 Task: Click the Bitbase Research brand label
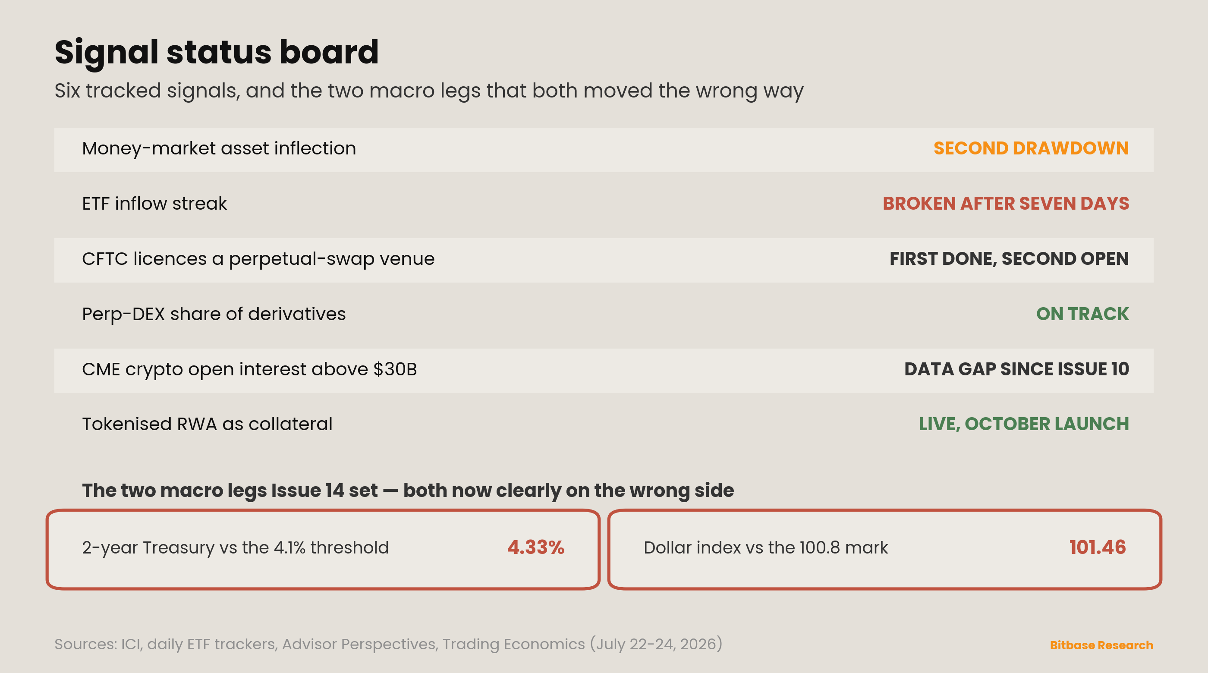click(x=1101, y=645)
